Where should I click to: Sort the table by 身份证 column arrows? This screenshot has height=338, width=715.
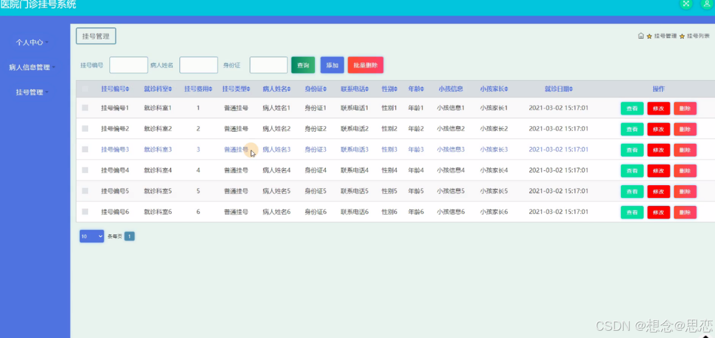(325, 89)
